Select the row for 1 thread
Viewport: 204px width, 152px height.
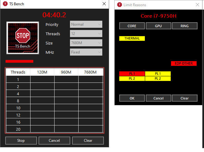point(55,79)
